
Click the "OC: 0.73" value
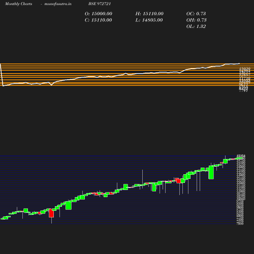pyautogui.click(x=196, y=14)
